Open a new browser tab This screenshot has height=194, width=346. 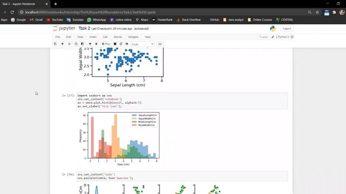point(56,4)
